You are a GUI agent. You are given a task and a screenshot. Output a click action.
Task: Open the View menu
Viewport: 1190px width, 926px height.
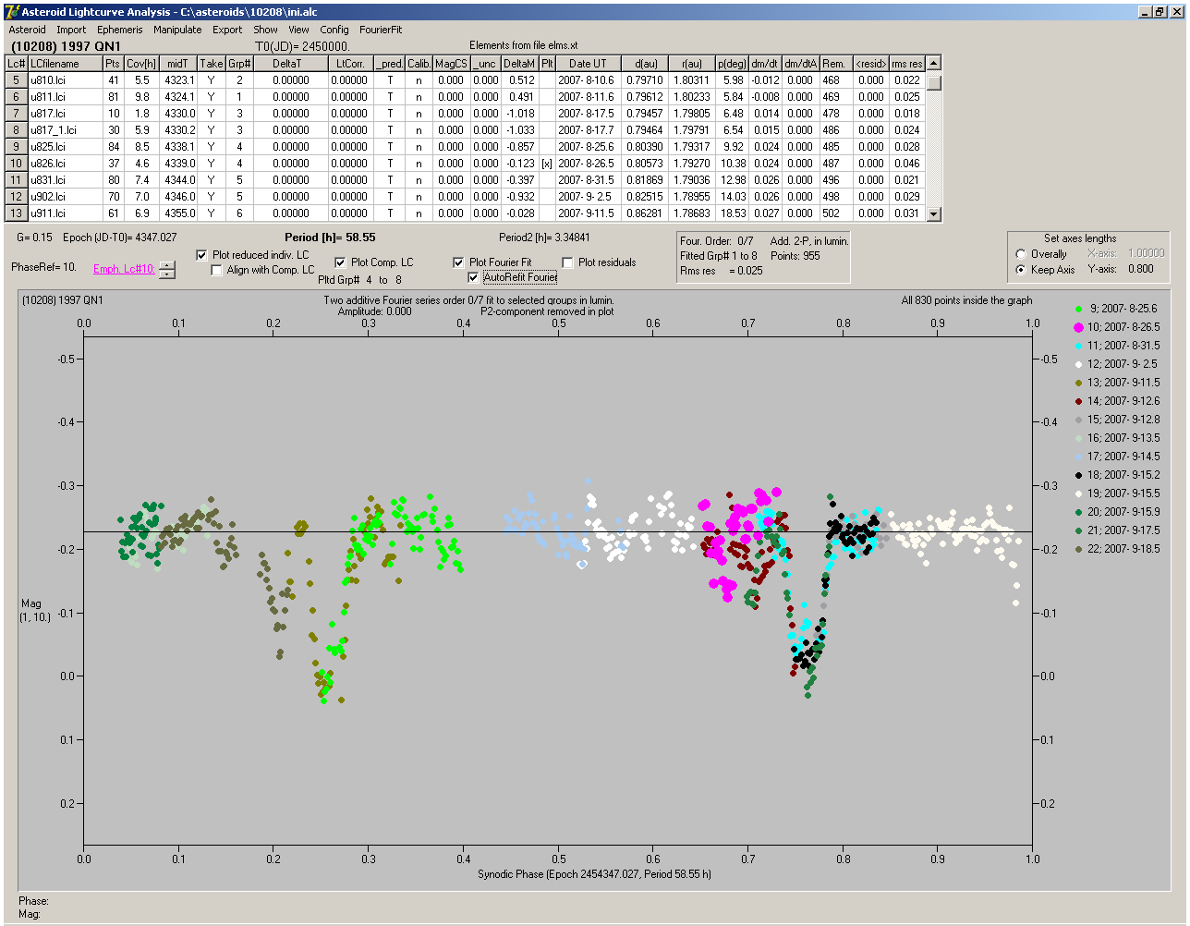[x=298, y=30]
